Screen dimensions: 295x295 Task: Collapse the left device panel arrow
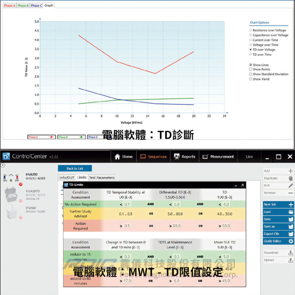3,165
